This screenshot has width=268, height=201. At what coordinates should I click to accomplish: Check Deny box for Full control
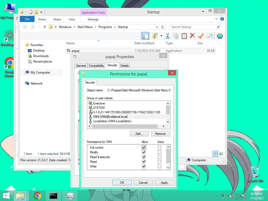(x=159, y=147)
